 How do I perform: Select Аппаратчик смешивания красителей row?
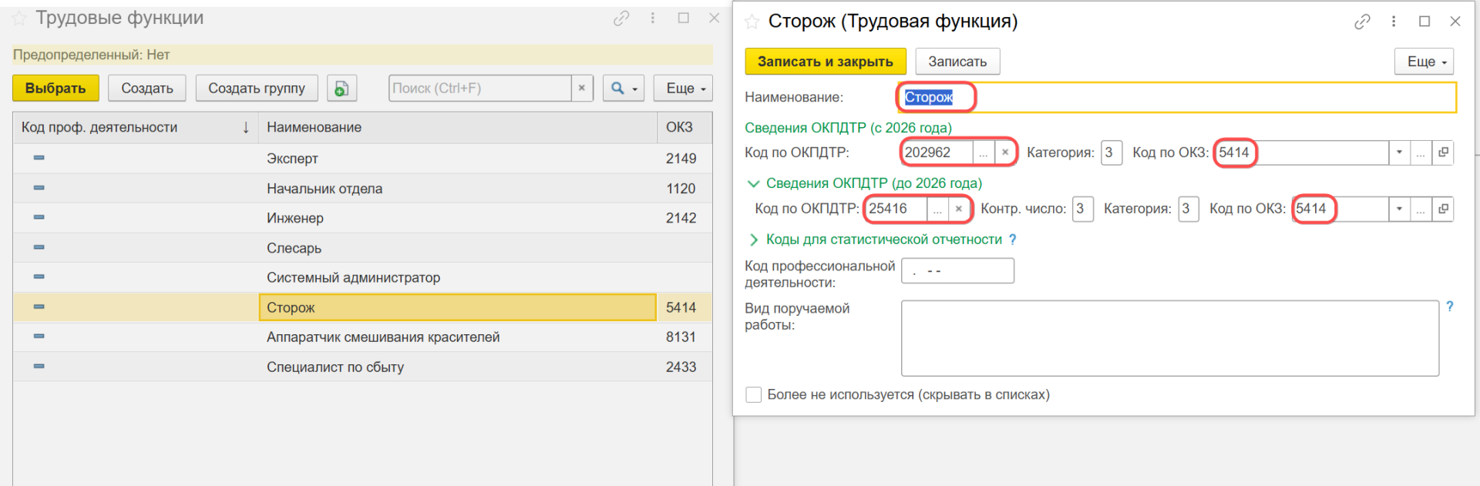point(362,337)
